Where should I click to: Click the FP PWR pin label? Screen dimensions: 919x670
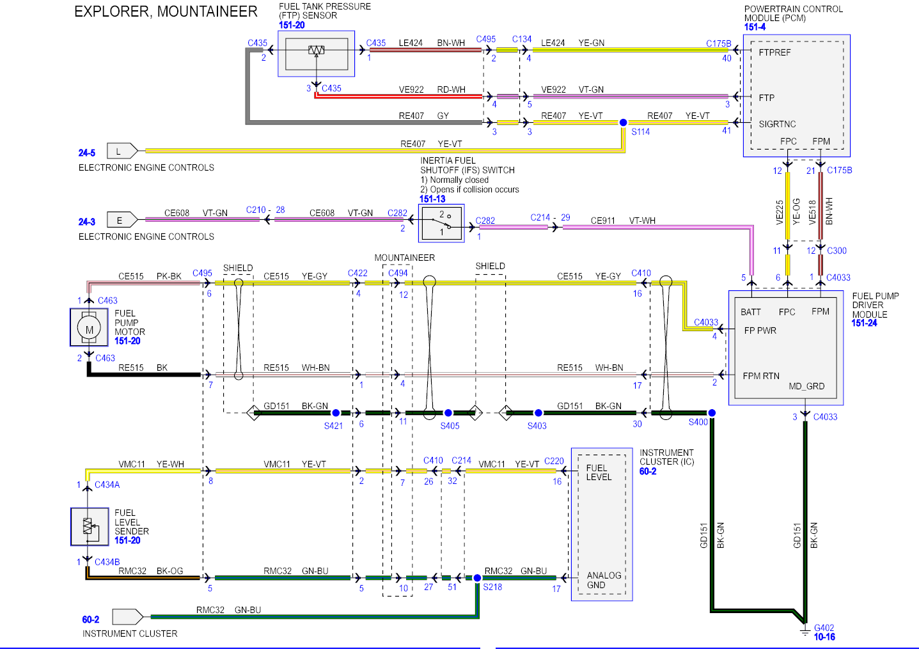coord(760,331)
